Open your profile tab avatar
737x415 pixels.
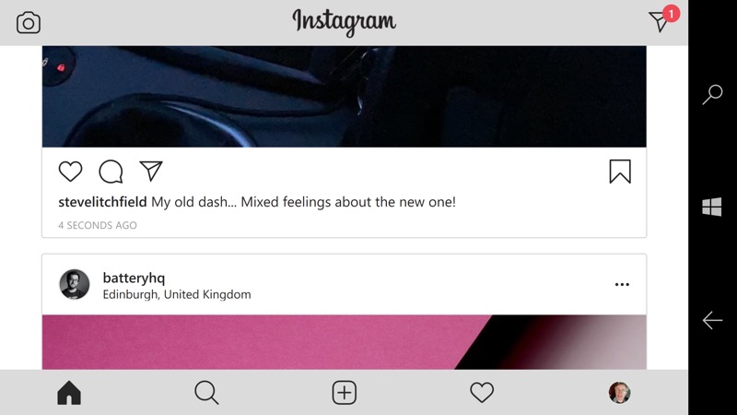pos(619,393)
